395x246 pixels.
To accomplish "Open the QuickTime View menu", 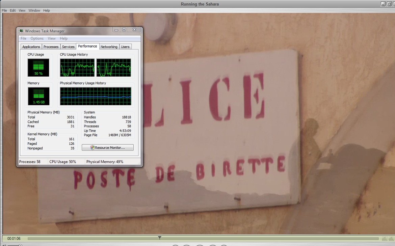I will click(22, 10).
